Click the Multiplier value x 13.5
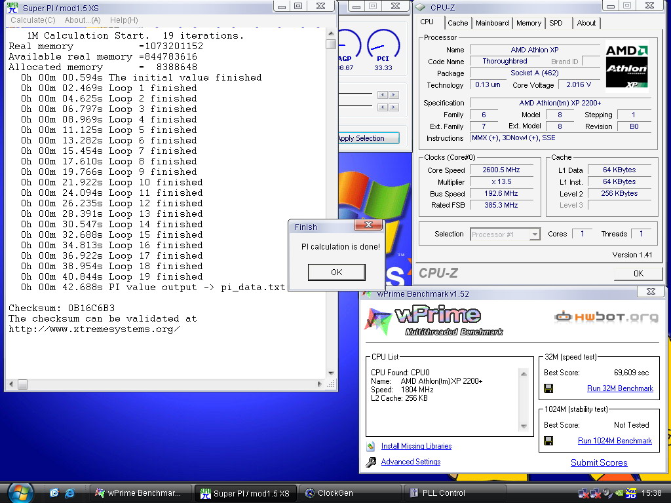This screenshot has height=503, width=671. [x=501, y=182]
